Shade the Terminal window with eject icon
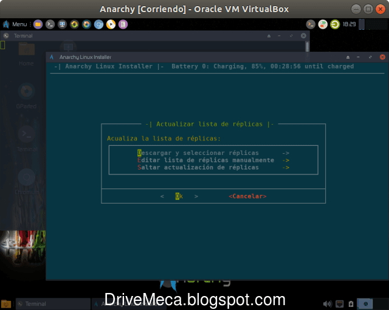Viewport: 389px width, 310px height. tap(269, 36)
